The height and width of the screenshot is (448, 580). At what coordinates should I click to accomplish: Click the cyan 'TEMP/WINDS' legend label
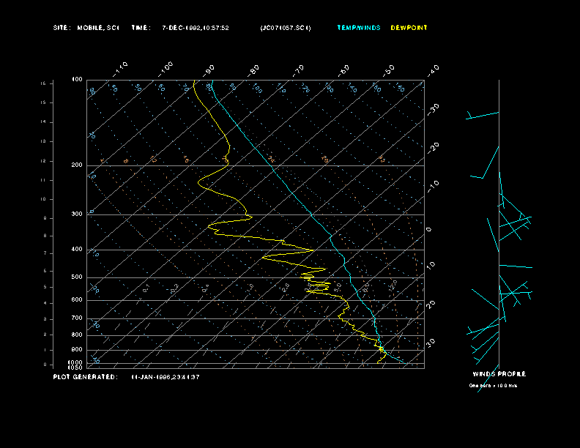[358, 28]
